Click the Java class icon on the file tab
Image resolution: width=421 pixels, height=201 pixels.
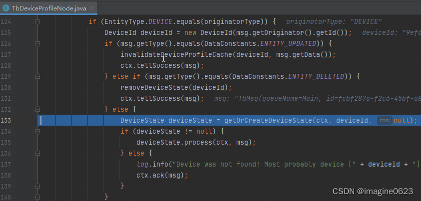coord(5,8)
